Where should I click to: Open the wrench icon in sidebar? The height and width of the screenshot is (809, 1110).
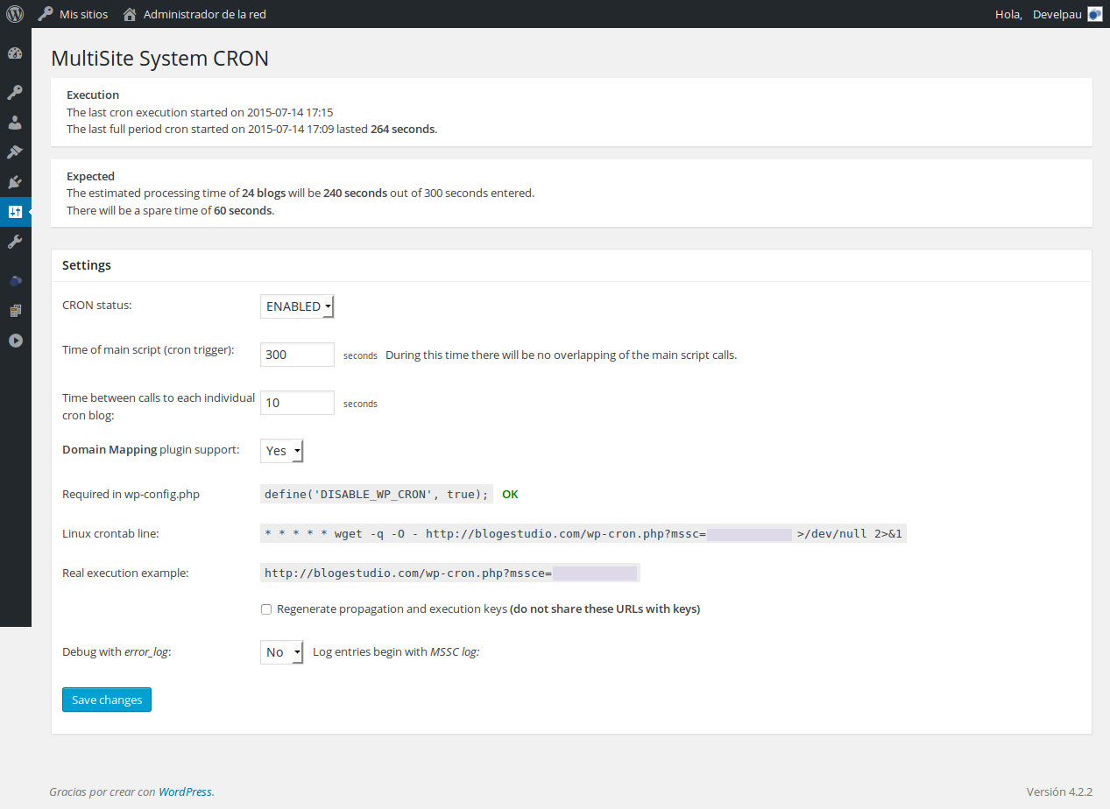coord(15,242)
